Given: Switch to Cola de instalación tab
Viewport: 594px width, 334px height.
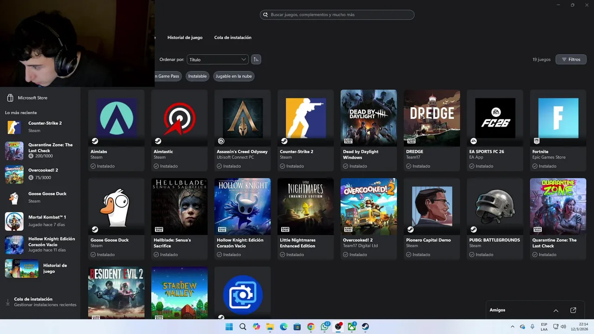Looking at the screenshot, I should click(233, 38).
